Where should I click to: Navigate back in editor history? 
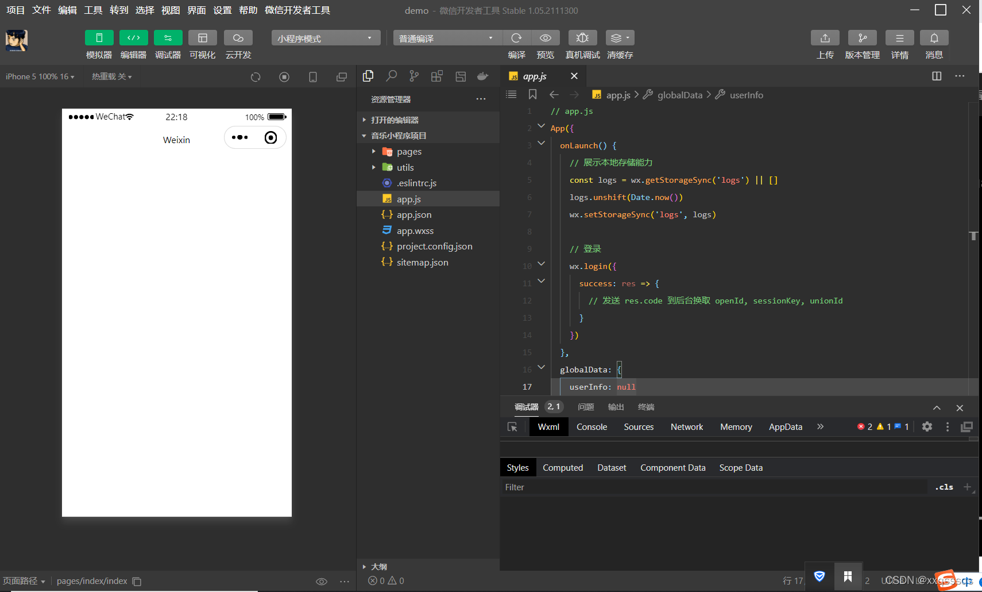point(554,94)
